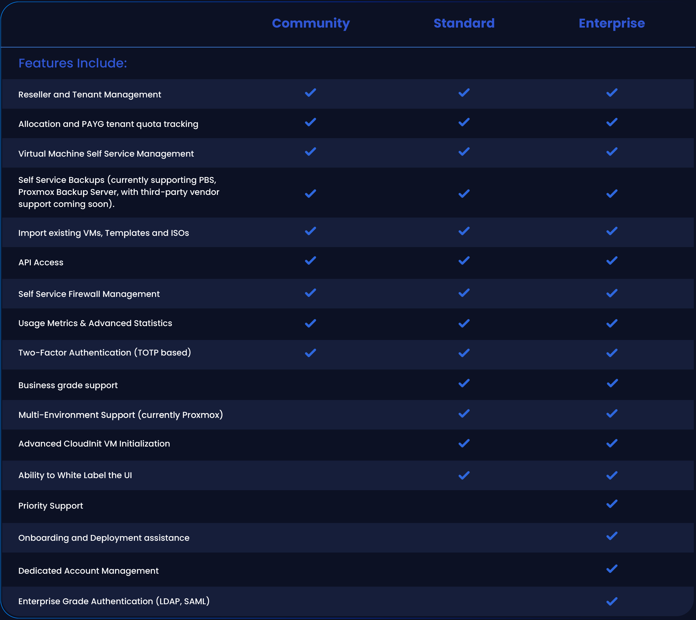Click Community checkmark for Reseller and Tenant Management
Screen dimensions: 696x620
tap(310, 93)
